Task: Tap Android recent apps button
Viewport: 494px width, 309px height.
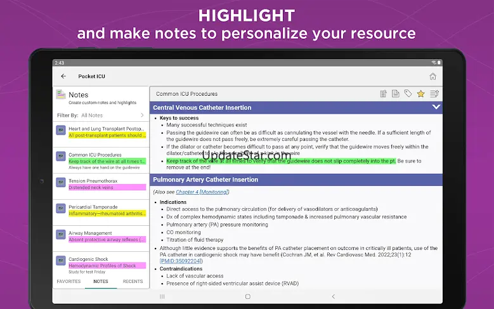Action: [x=162, y=296]
